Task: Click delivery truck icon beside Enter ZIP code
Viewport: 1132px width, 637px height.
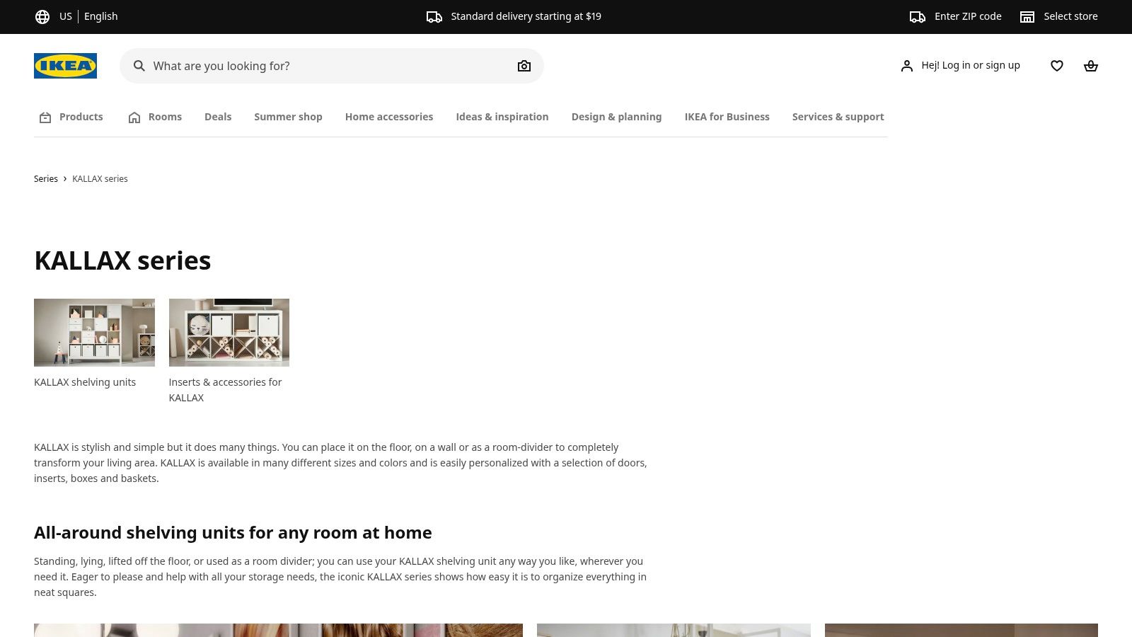Action: tap(918, 16)
